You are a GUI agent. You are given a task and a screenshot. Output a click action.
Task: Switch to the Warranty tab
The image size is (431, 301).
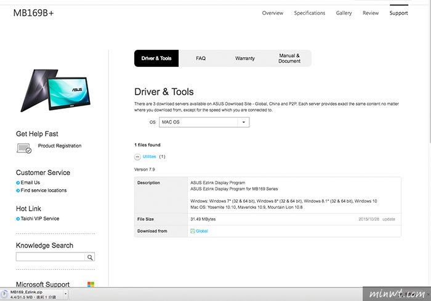[245, 58]
